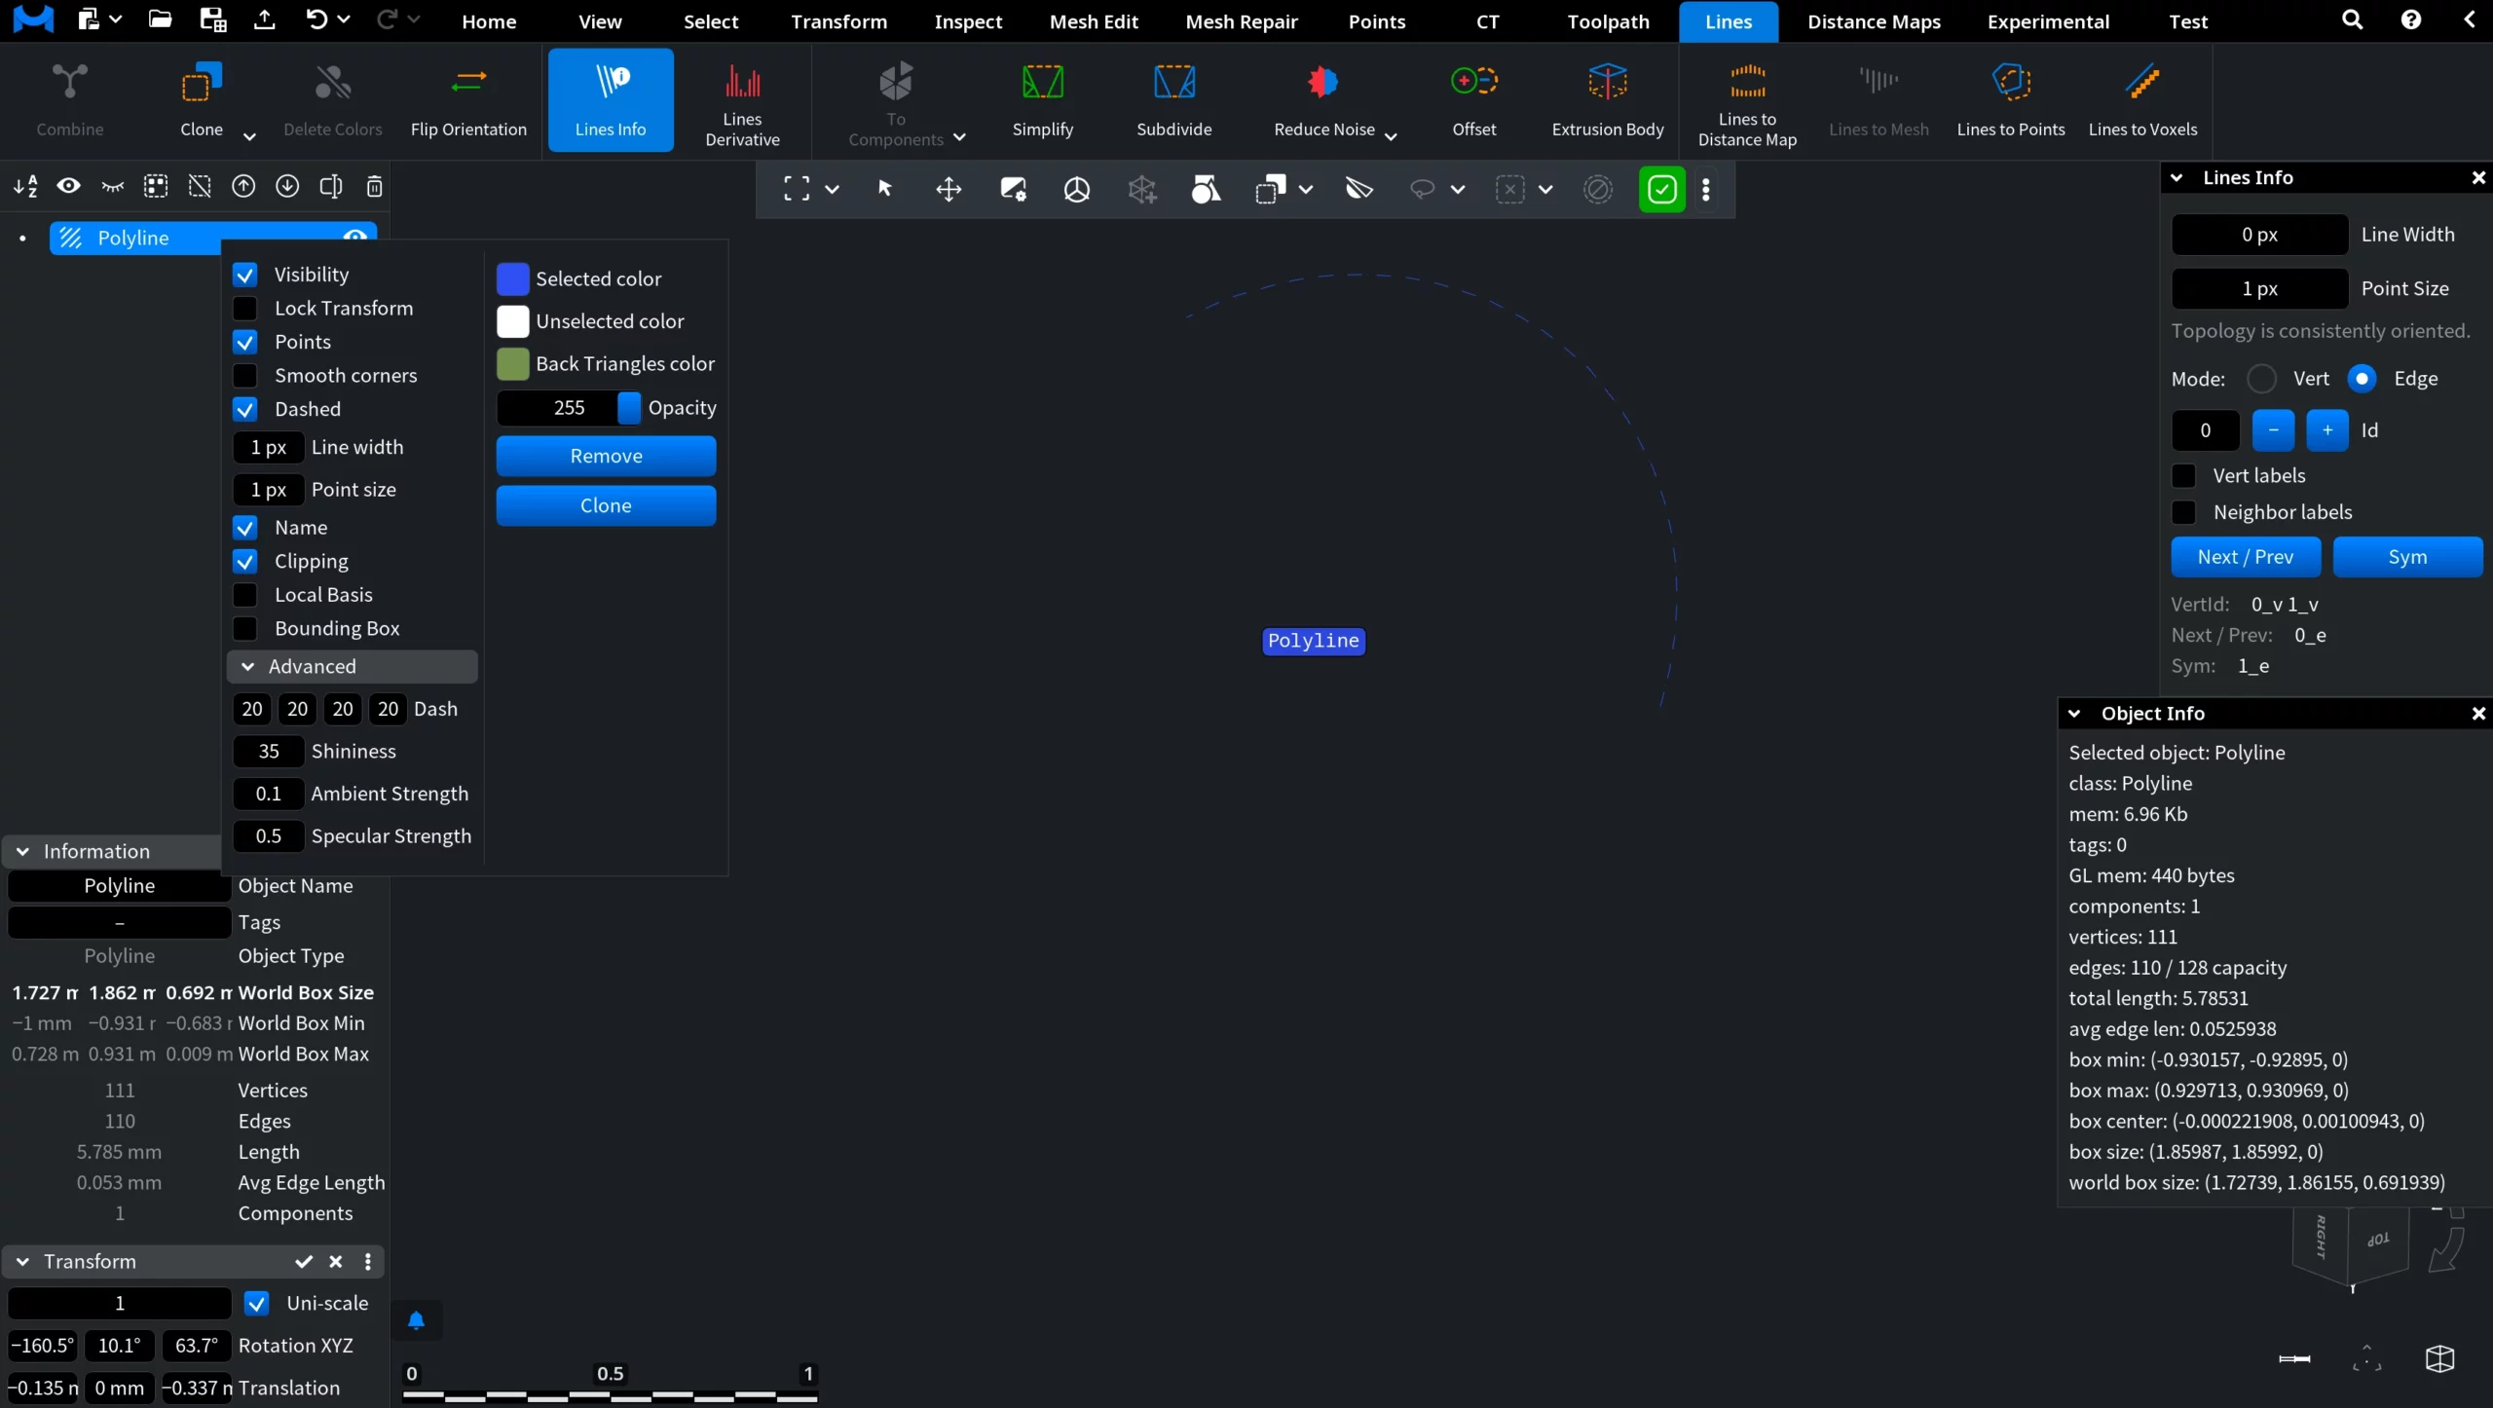Click the move up arrow circle icon
The width and height of the screenshot is (2493, 1408).
point(243,186)
